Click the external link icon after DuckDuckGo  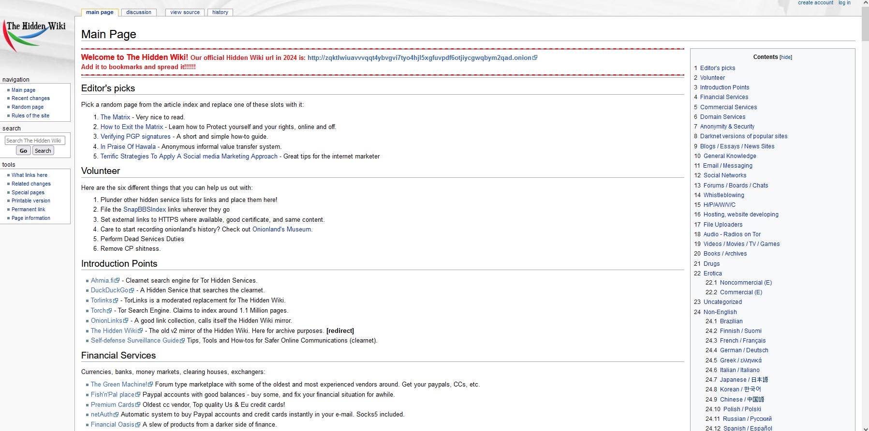pos(132,291)
